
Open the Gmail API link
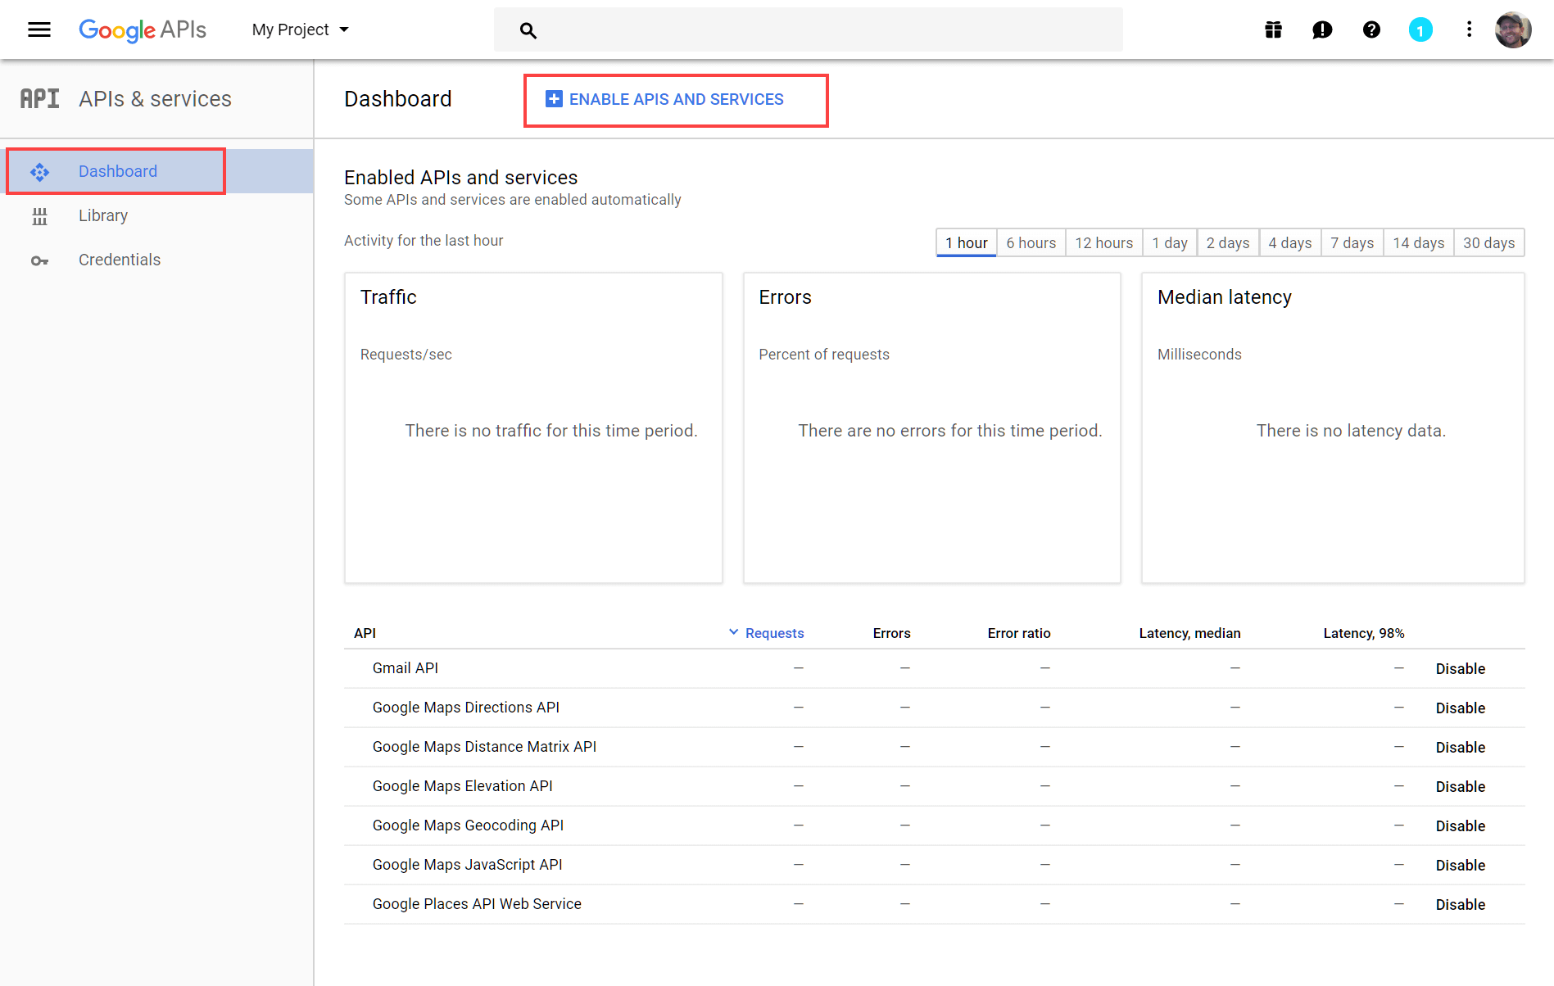(405, 668)
